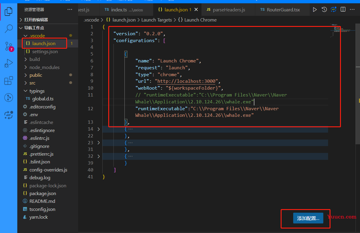Click the "Launch Chrome" name value
The width and height of the screenshot is (360, 233).
click(x=178, y=61)
